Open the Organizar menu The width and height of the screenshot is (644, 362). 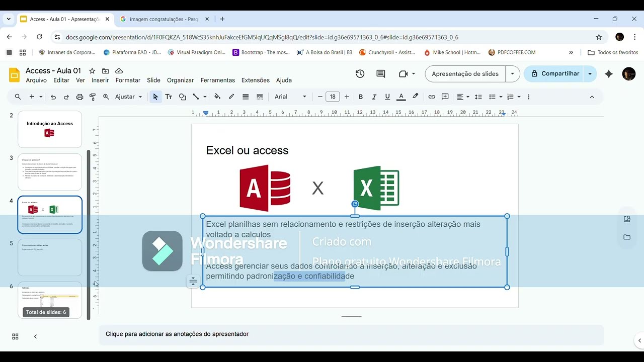180,80
